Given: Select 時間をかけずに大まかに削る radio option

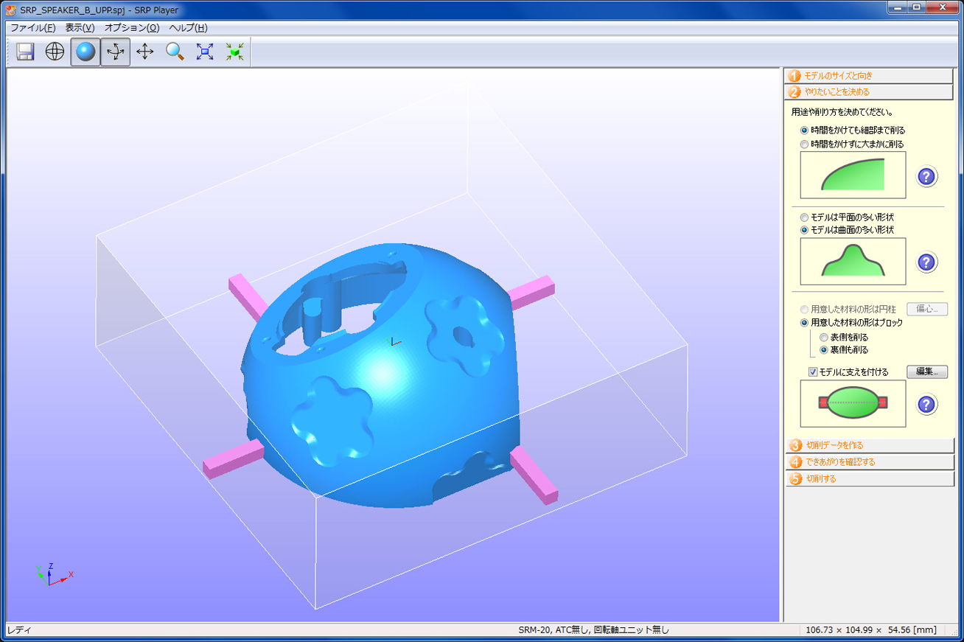Looking at the screenshot, I should [x=805, y=144].
